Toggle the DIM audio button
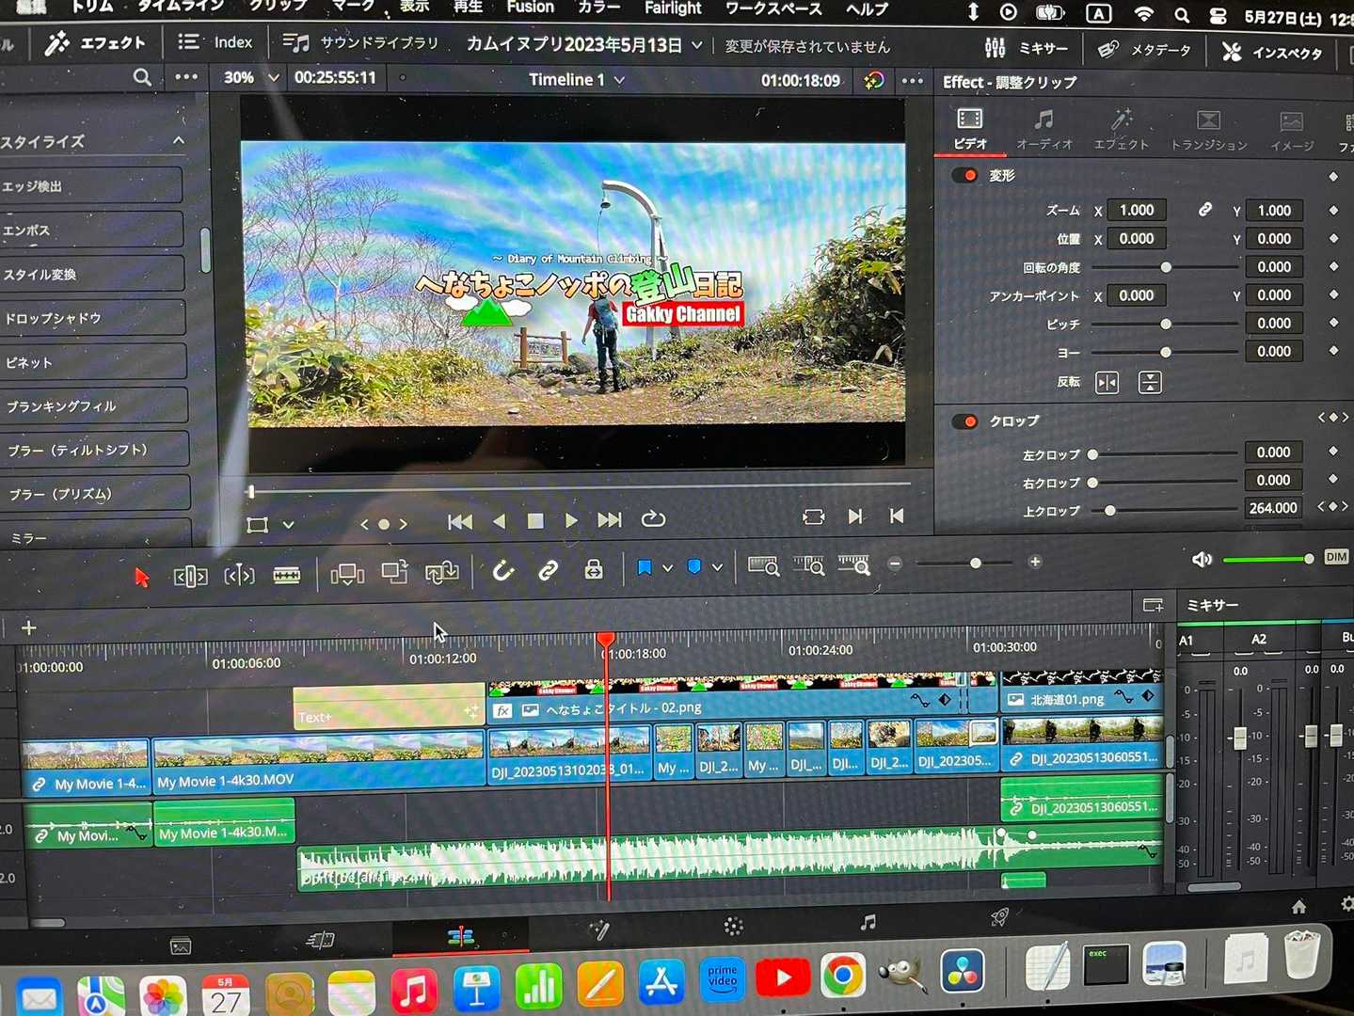This screenshot has height=1016, width=1354. [x=1336, y=557]
